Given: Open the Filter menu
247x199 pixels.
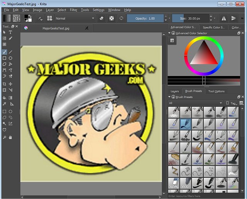Looking at the screenshot, I should pyautogui.click(x=73, y=10).
